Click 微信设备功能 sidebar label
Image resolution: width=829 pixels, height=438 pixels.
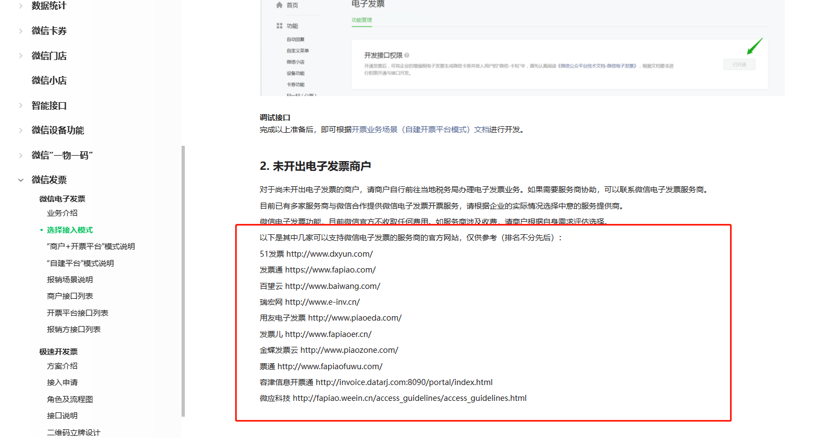58,130
